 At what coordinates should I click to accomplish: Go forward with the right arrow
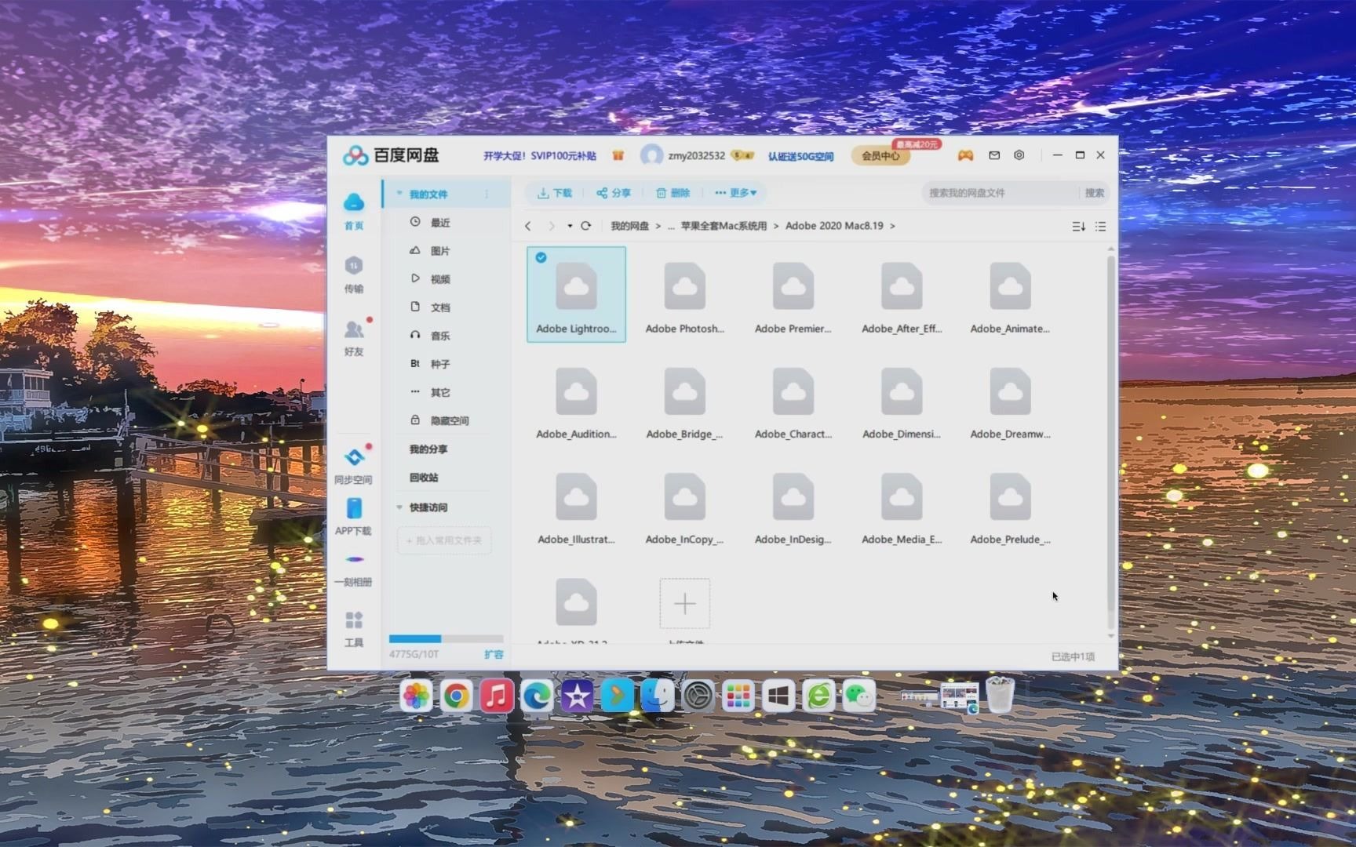[x=552, y=226]
